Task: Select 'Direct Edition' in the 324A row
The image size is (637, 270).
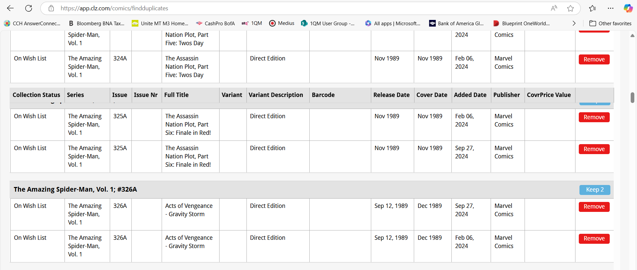Action: tap(268, 58)
